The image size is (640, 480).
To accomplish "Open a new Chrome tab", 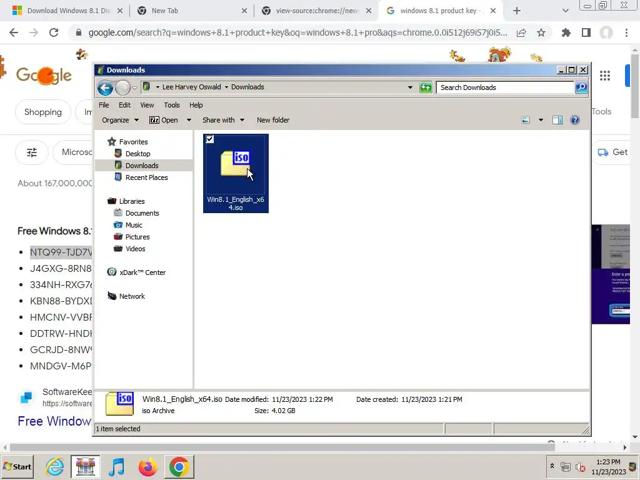I will 517,11.
